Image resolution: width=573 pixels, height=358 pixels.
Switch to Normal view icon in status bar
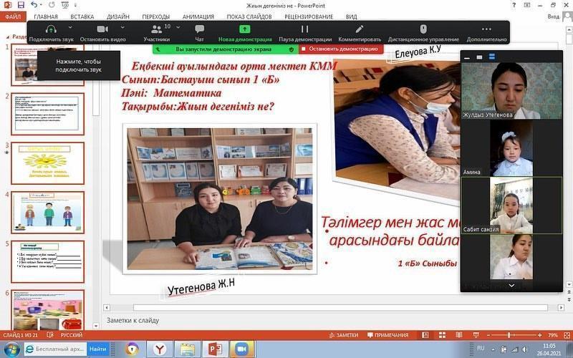pos(425,335)
